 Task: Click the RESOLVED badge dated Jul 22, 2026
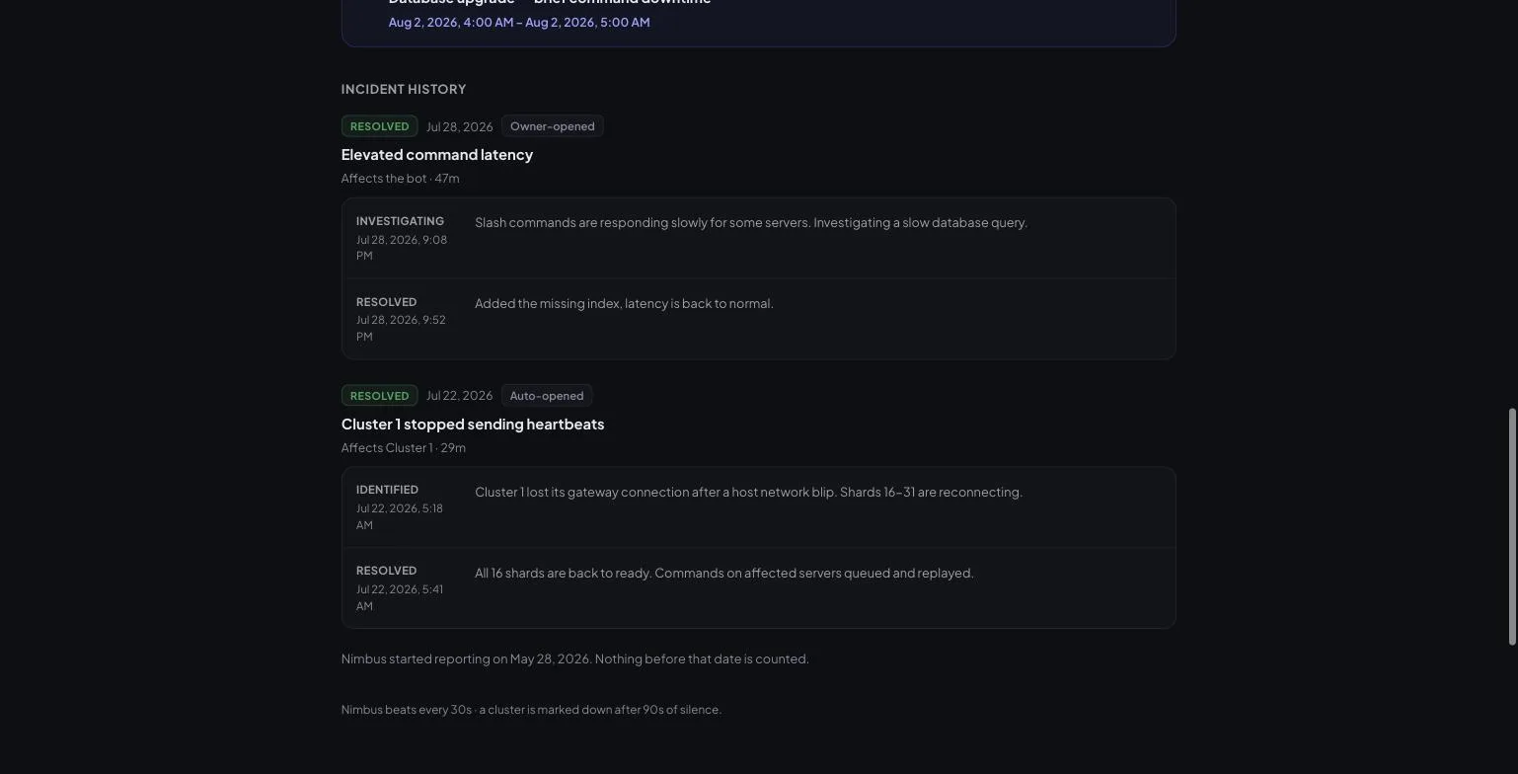379,396
